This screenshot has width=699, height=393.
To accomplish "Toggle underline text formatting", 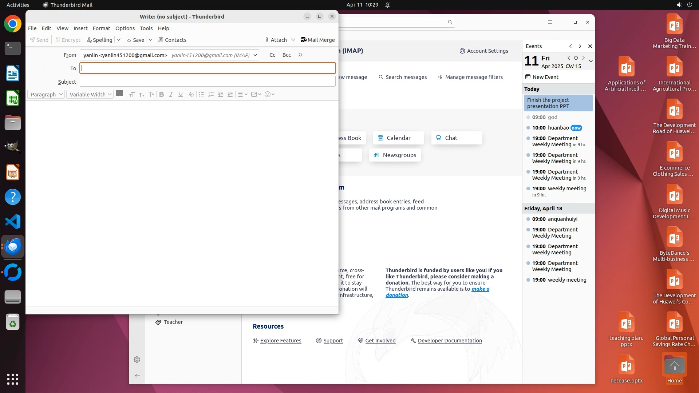I will (x=181, y=94).
